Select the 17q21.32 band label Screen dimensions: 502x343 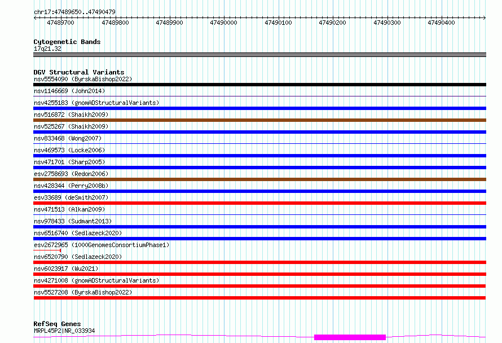tap(47, 49)
